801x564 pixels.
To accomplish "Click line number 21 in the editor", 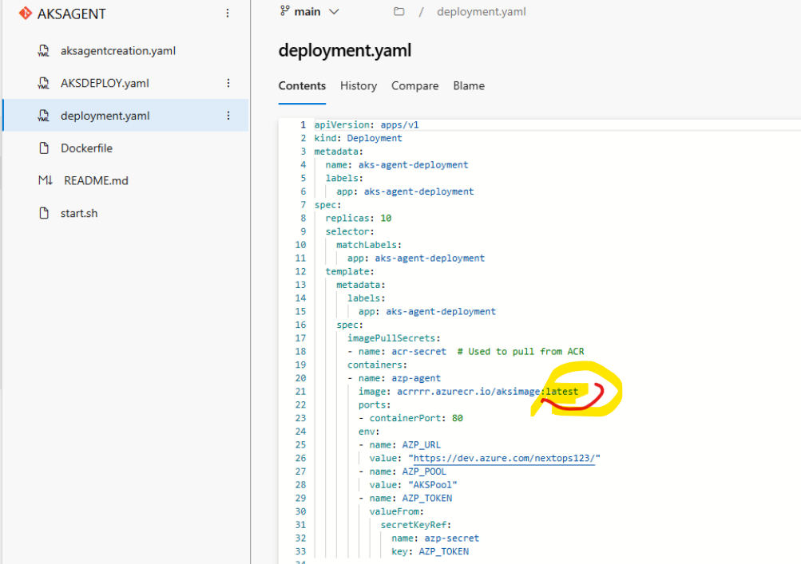I will [300, 391].
